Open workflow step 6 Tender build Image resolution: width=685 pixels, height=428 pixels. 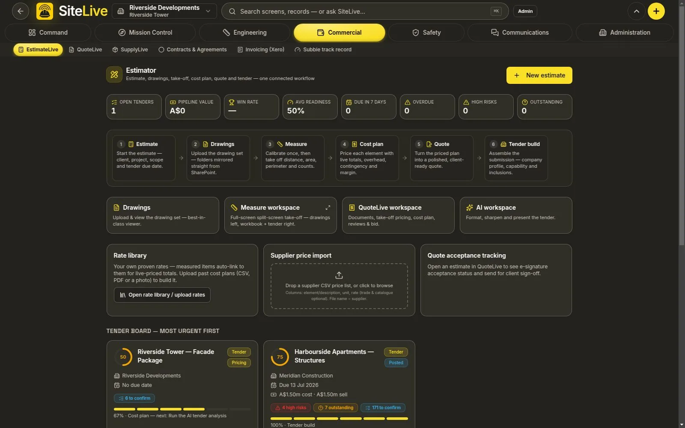(516, 158)
